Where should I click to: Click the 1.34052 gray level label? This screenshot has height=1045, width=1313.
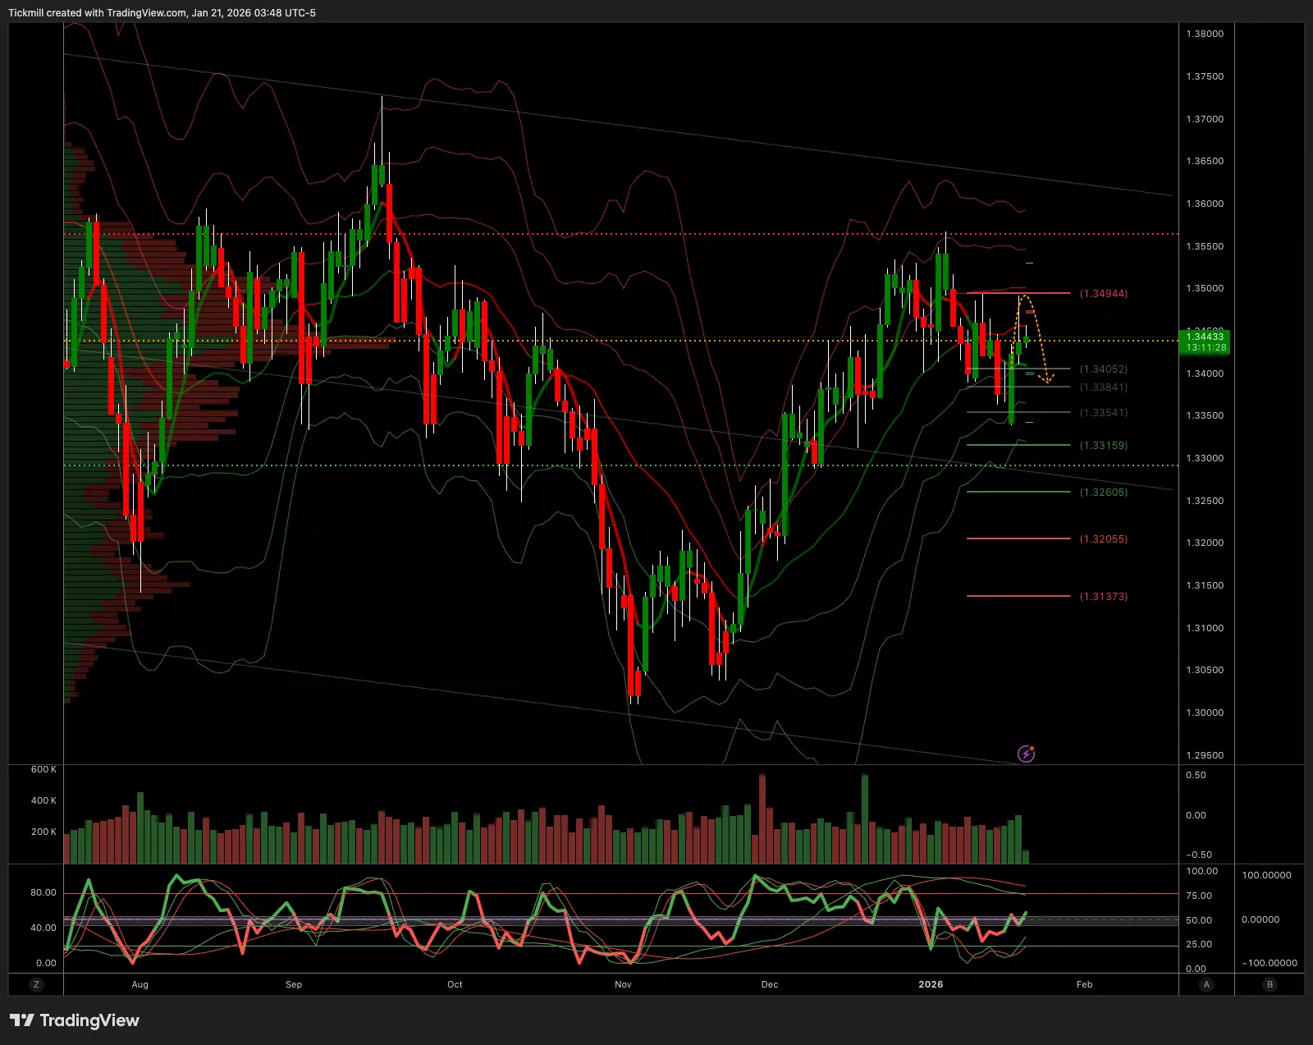(1103, 369)
